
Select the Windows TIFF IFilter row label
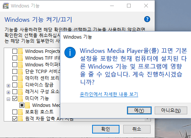click(x=43, y=58)
